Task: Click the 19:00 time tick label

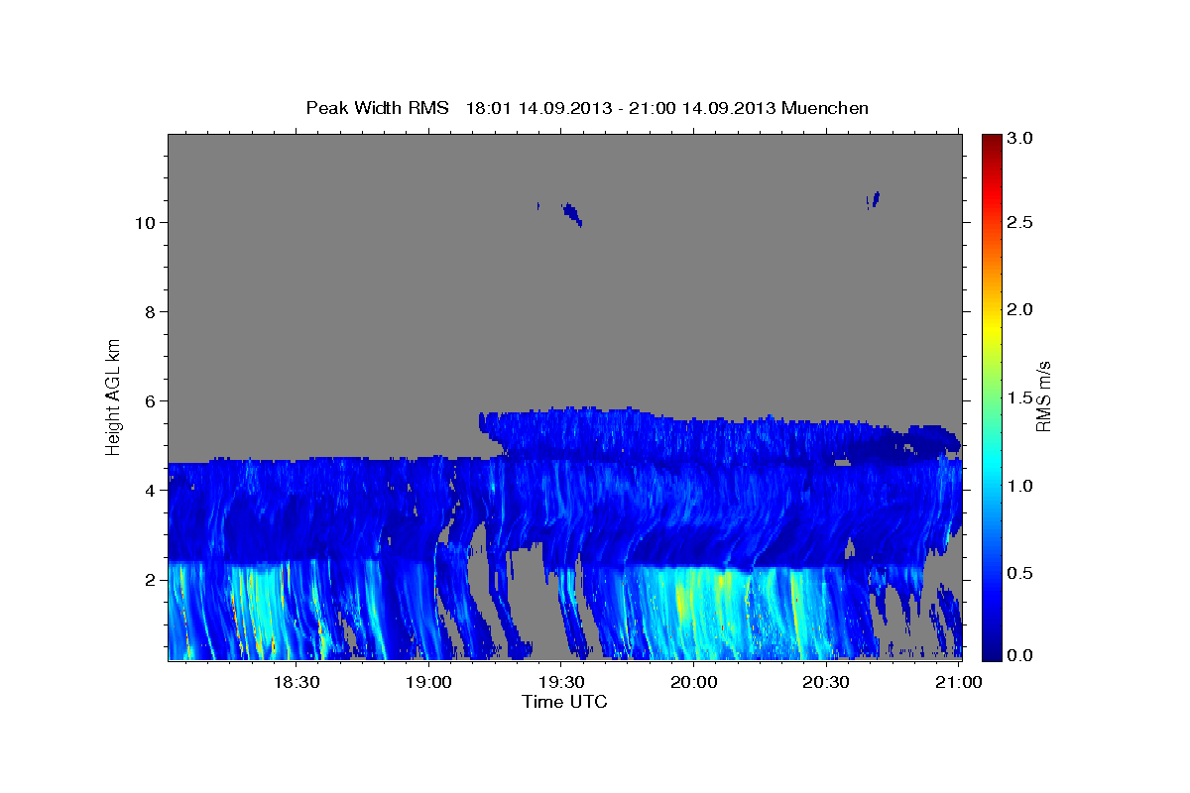Action: [x=428, y=682]
